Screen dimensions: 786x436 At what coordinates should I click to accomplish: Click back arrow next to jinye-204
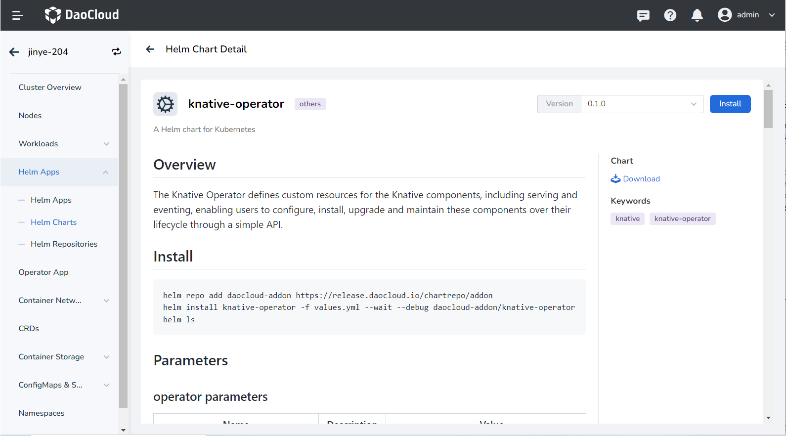(x=14, y=52)
